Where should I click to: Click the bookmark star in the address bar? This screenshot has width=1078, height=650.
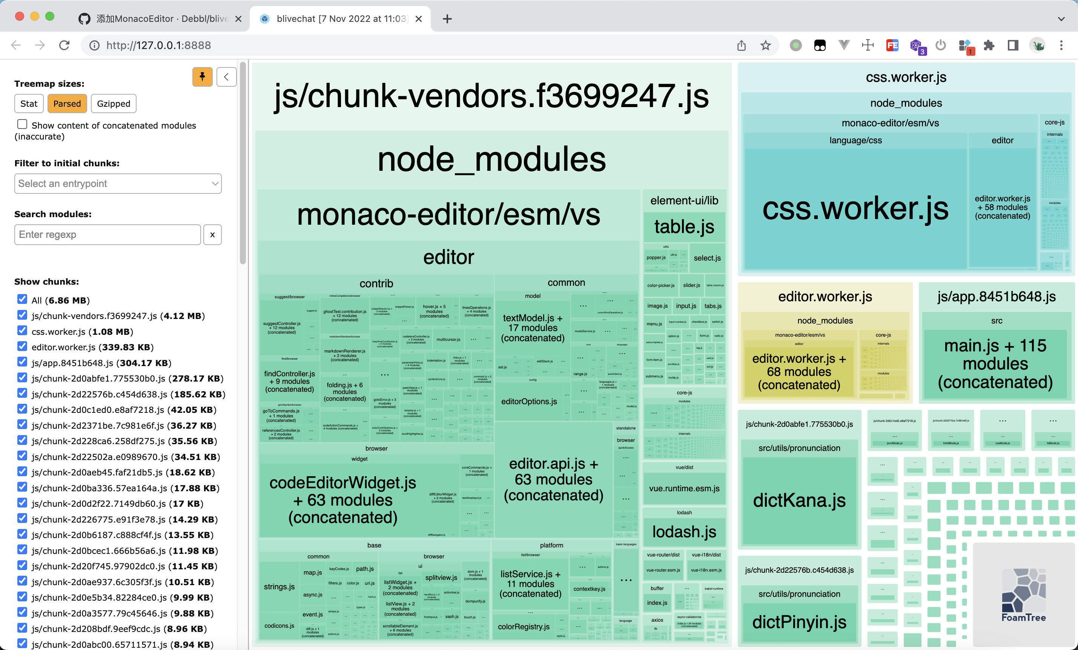click(x=766, y=45)
